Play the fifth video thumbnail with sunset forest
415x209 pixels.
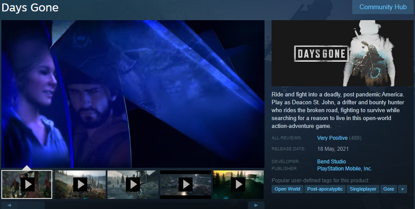(x=238, y=184)
